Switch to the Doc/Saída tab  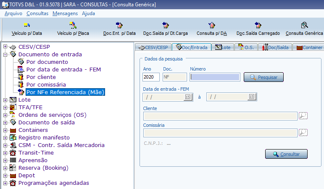tap(275, 47)
